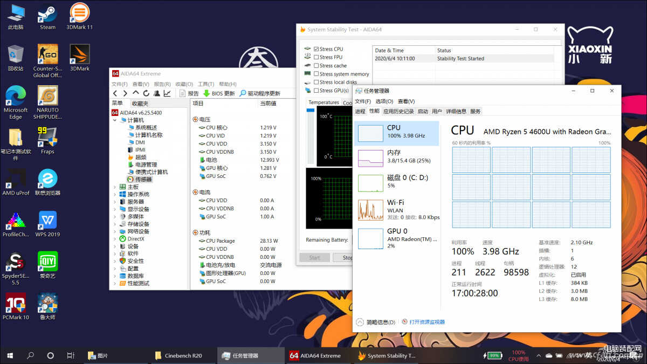Check the Stress cache checkbox
This screenshot has height=364, width=647.
(x=316, y=66)
